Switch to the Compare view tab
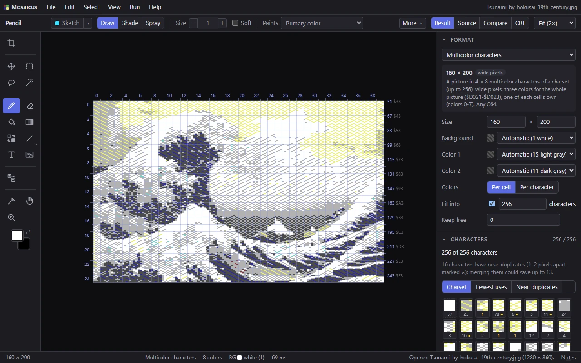Image resolution: width=581 pixels, height=363 pixels. click(495, 23)
